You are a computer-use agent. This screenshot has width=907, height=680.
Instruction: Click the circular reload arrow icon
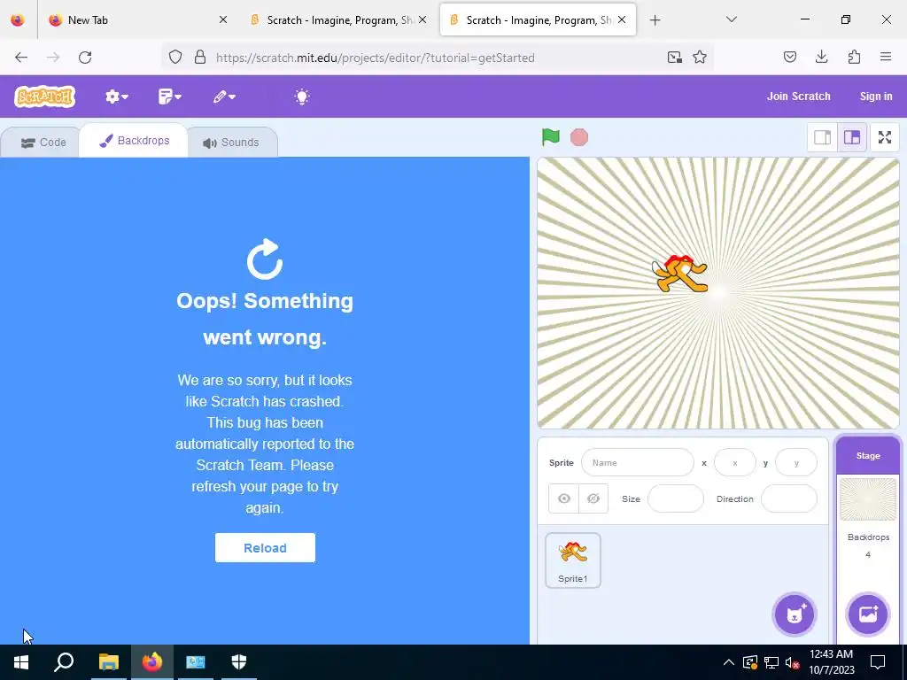tap(265, 259)
